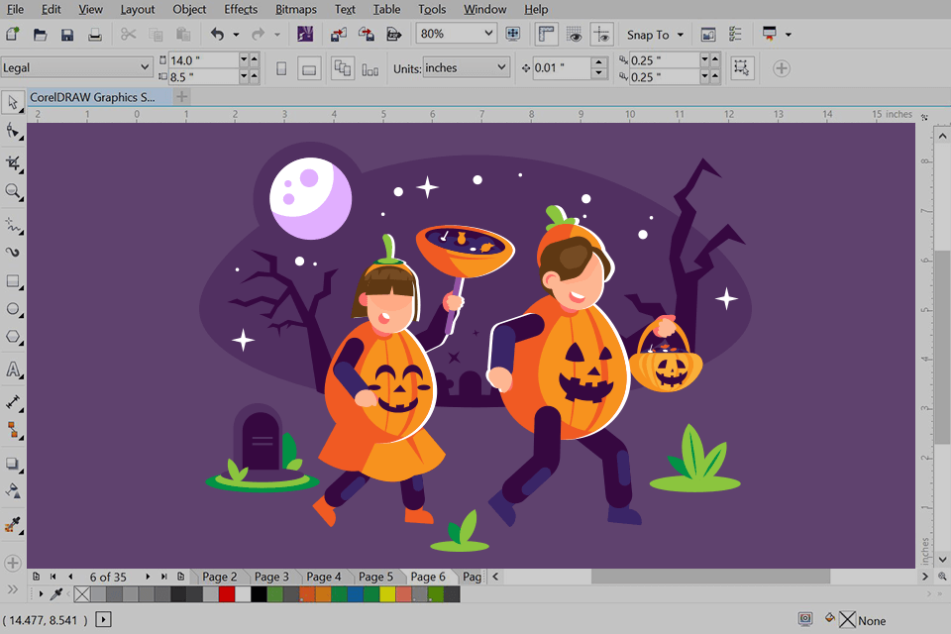
Task: Switch to Page 3 tab
Action: pyautogui.click(x=272, y=576)
